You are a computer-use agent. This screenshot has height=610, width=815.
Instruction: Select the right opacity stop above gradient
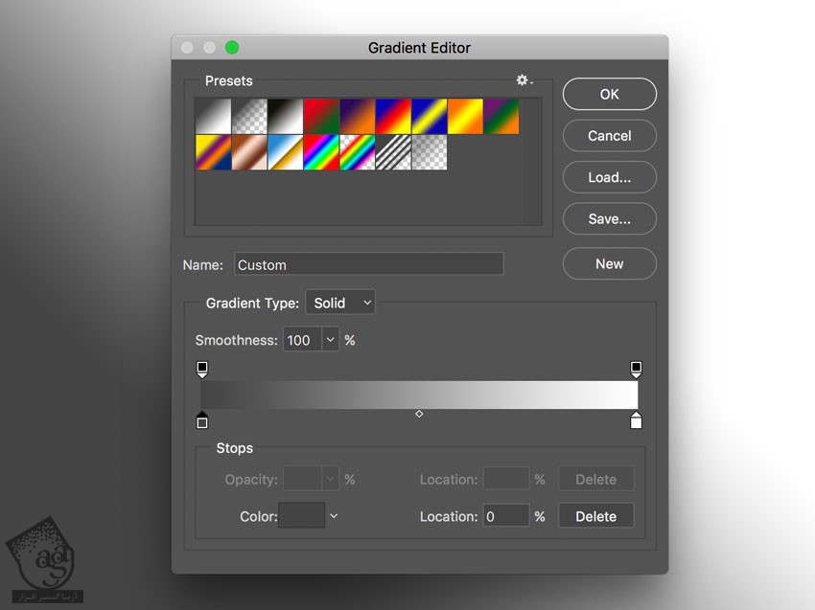pos(636,369)
